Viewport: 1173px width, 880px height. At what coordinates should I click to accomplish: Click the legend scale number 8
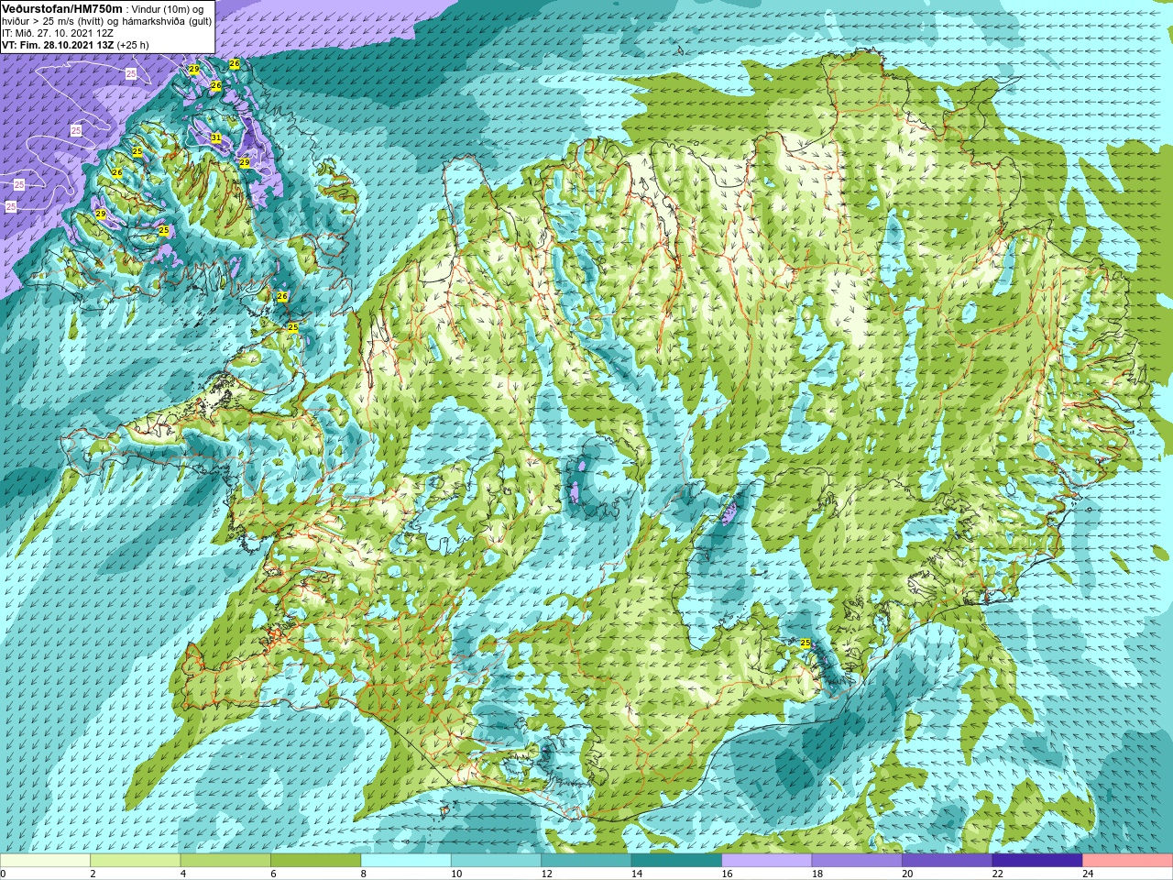click(363, 874)
